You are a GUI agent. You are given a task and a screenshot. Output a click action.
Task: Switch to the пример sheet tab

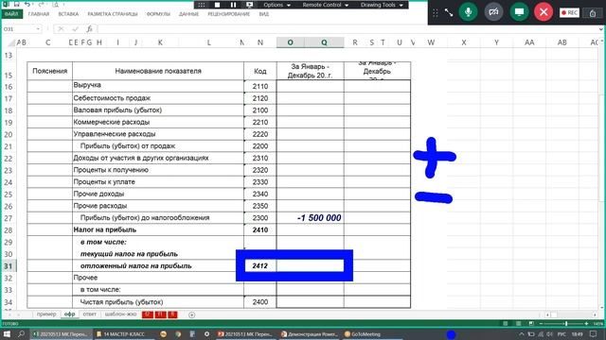(x=46, y=314)
